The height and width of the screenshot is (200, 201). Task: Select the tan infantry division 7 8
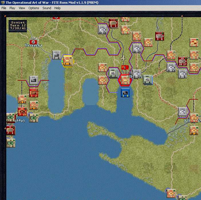(194, 55)
